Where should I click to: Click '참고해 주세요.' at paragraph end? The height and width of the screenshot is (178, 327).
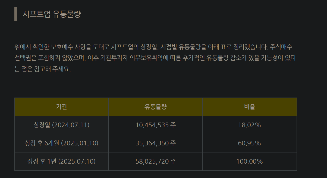coord(52,69)
